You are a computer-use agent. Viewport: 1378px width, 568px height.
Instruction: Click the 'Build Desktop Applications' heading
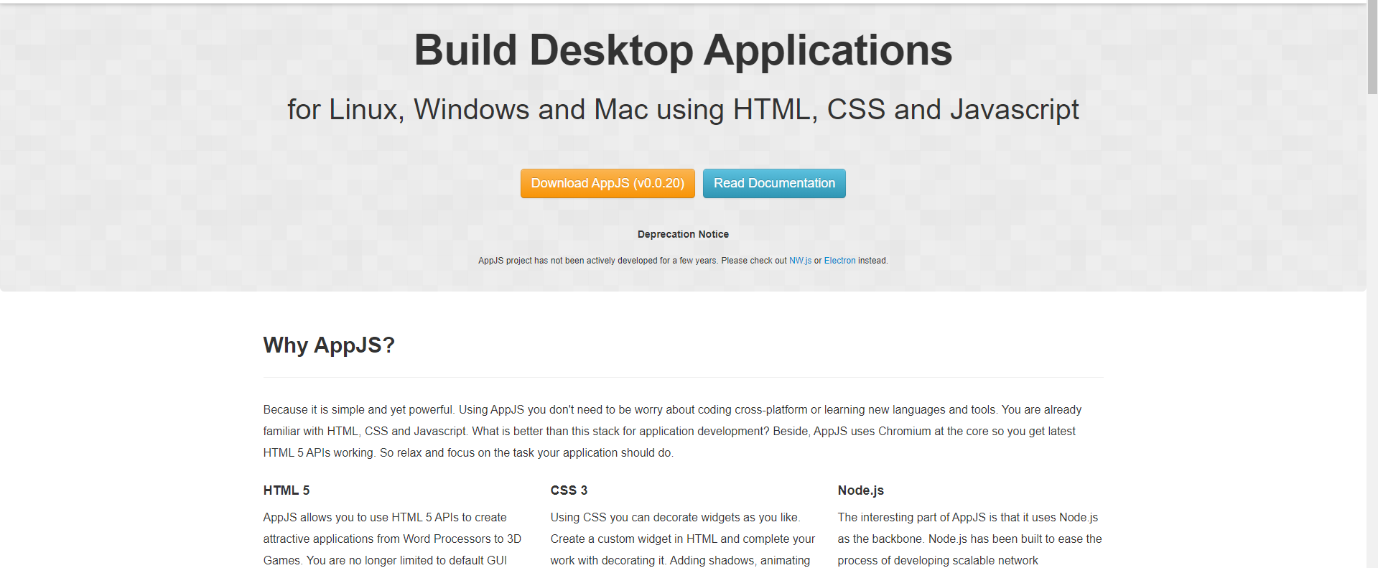pyautogui.click(x=683, y=50)
